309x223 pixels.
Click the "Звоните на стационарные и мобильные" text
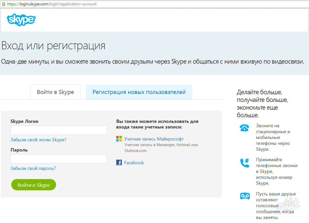273,137
